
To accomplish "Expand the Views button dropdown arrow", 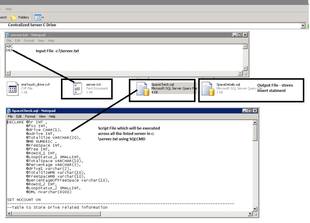I will point(43,18).
